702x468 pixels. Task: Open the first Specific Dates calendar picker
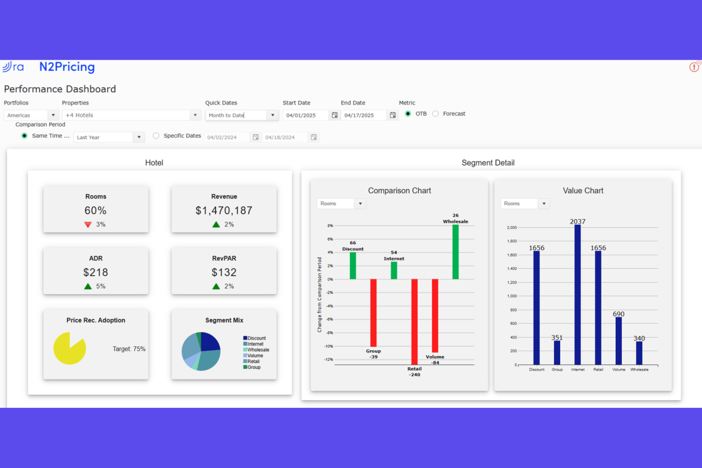click(255, 137)
